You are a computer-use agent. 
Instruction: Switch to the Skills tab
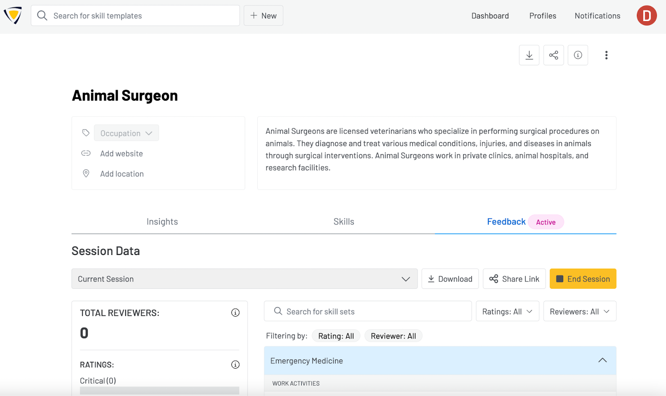click(344, 222)
